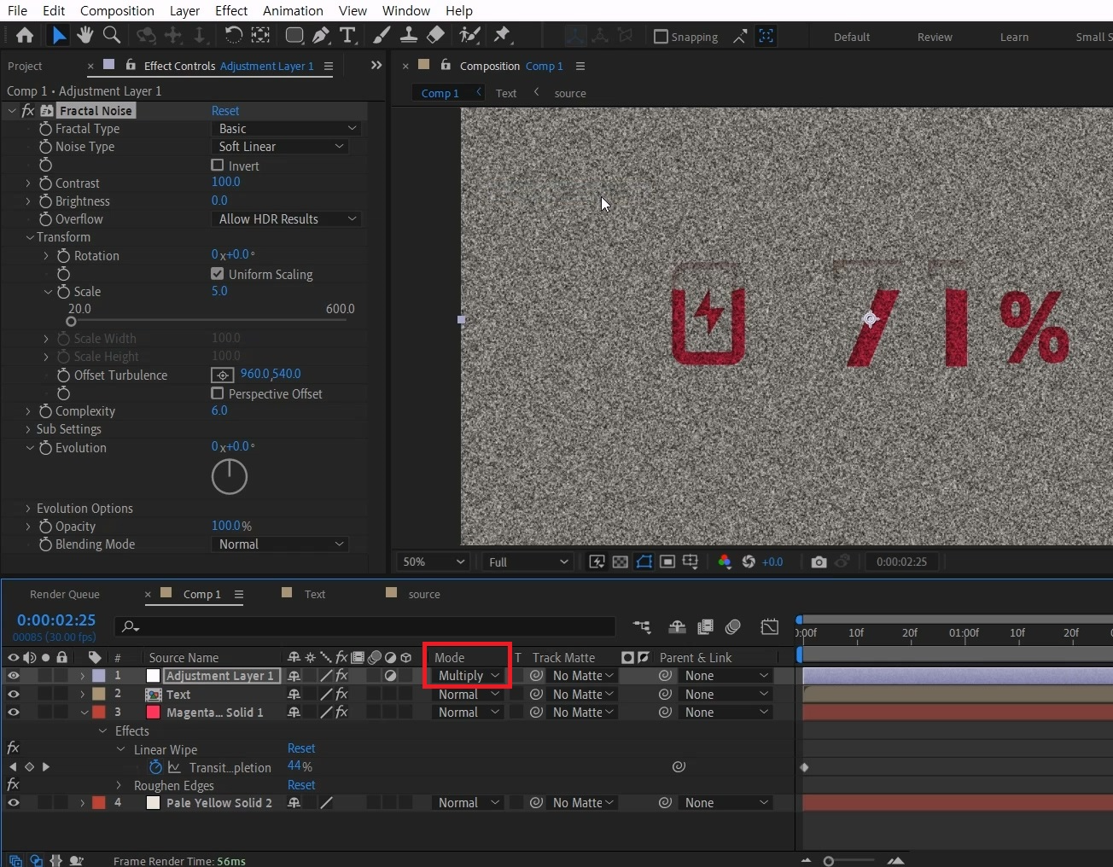Click the Fractal Noise fx toggle icon
1113x867 pixels.
pos(28,111)
